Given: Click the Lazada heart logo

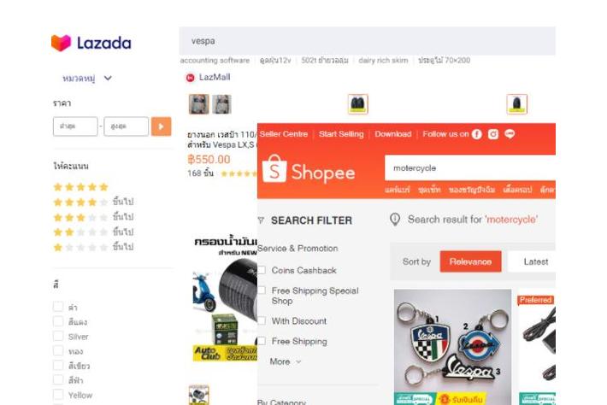Looking at the screenshot, I should click(62, 43).
